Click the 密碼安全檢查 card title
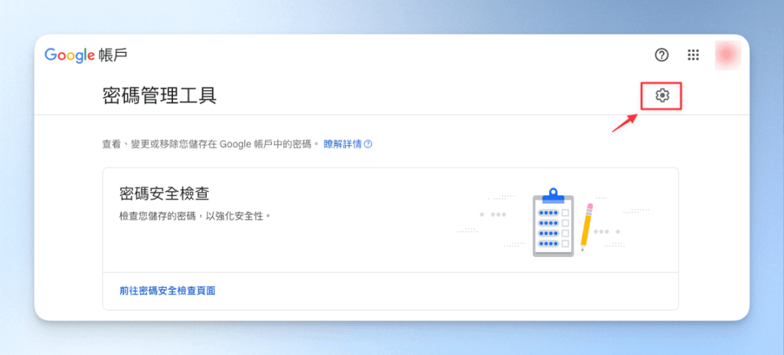Viewport: 784px width, 355px height. coord(164,193)
